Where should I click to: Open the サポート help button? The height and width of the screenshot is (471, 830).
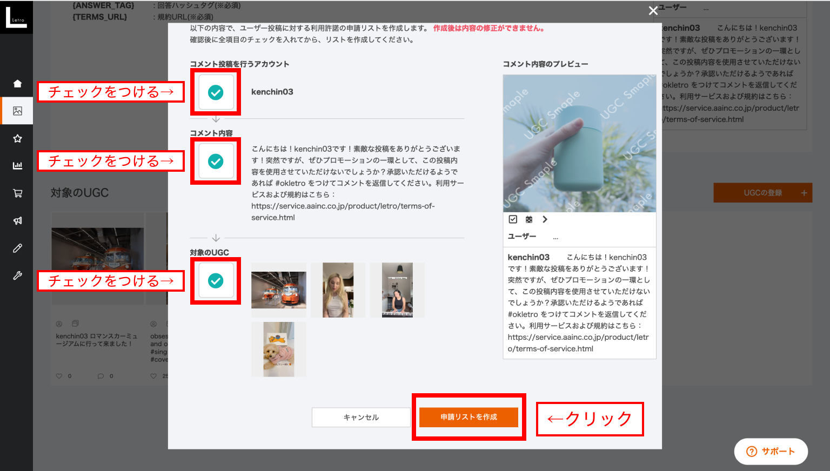pyautogui.click(x=771, y=452)
